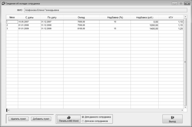
Task: Click the КТУ column header
Action: [171, 17]
